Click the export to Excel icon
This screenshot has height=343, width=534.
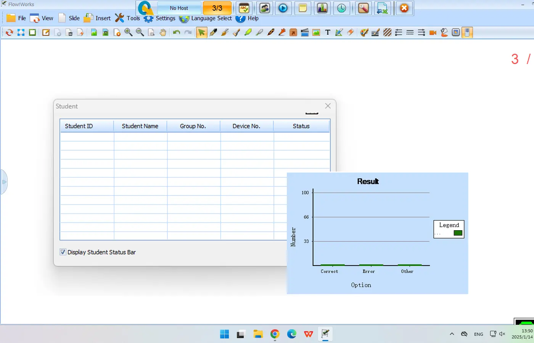pos(382,8)
